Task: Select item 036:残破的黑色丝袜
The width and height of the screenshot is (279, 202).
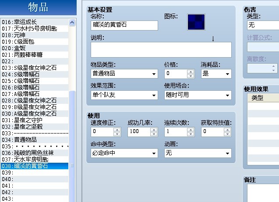Action: pos(35,153)
